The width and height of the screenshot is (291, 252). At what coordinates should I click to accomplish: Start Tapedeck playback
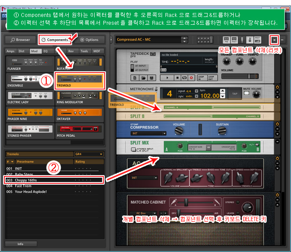click(167, 78)
